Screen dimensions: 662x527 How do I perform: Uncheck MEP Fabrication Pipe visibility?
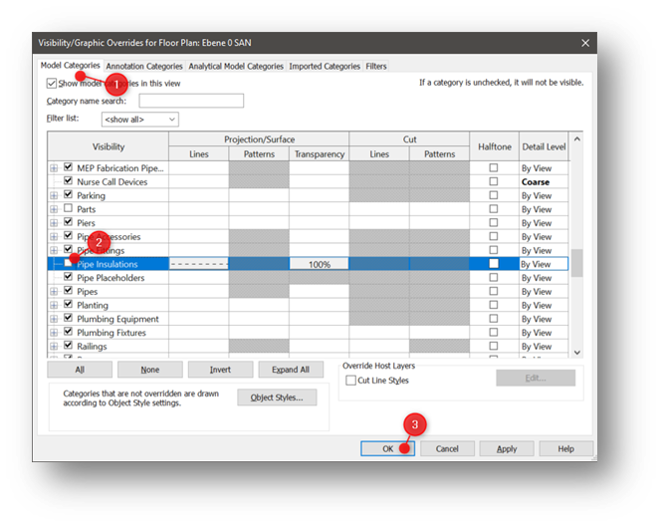pyautogui.click(x=68, y=167)
